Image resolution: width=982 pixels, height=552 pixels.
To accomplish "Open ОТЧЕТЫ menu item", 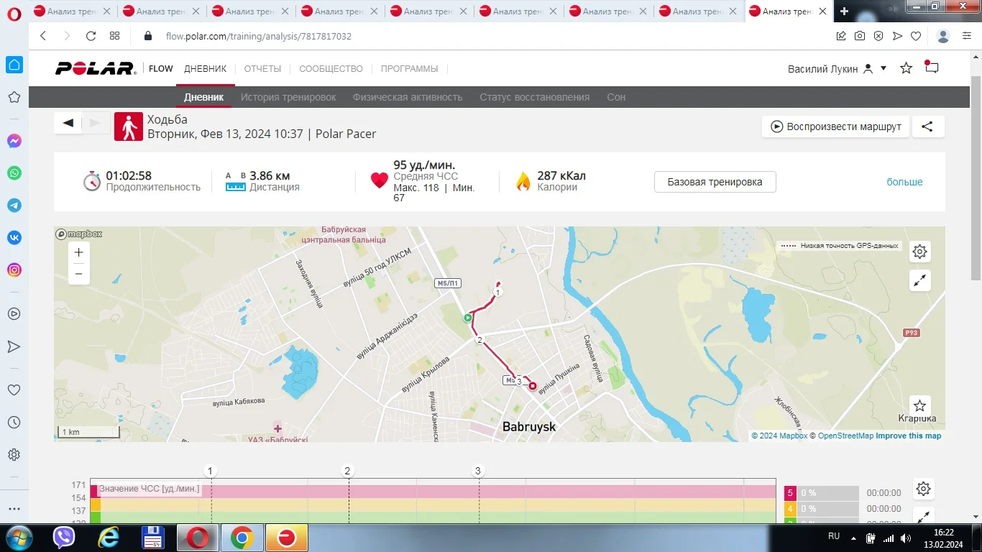I will pyautogui.click(x=262, y=69).
